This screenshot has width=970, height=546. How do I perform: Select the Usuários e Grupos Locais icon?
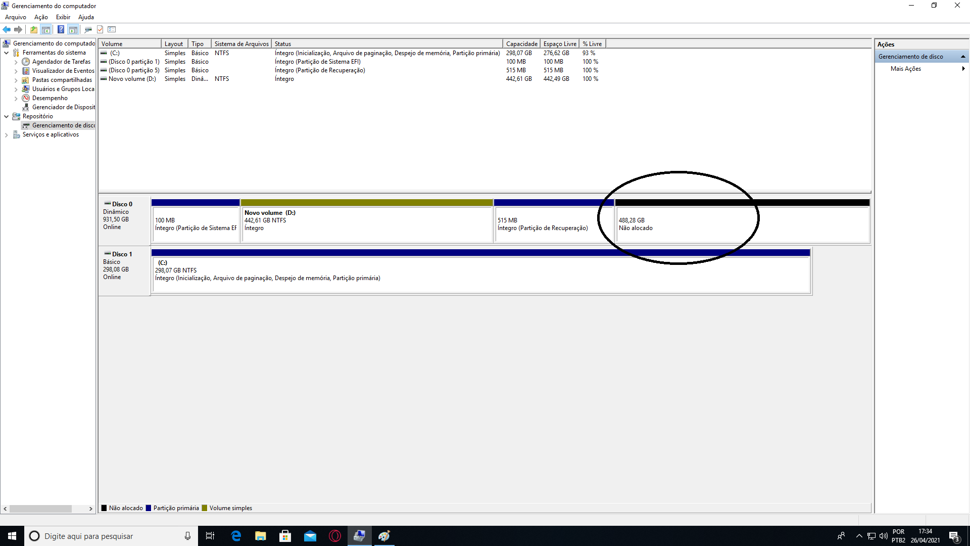coord(26,89)
